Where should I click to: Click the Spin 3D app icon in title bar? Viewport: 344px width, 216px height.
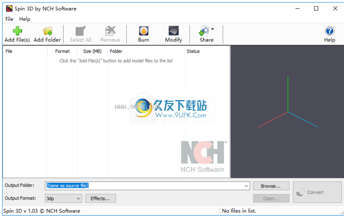[x=9, y=8]
